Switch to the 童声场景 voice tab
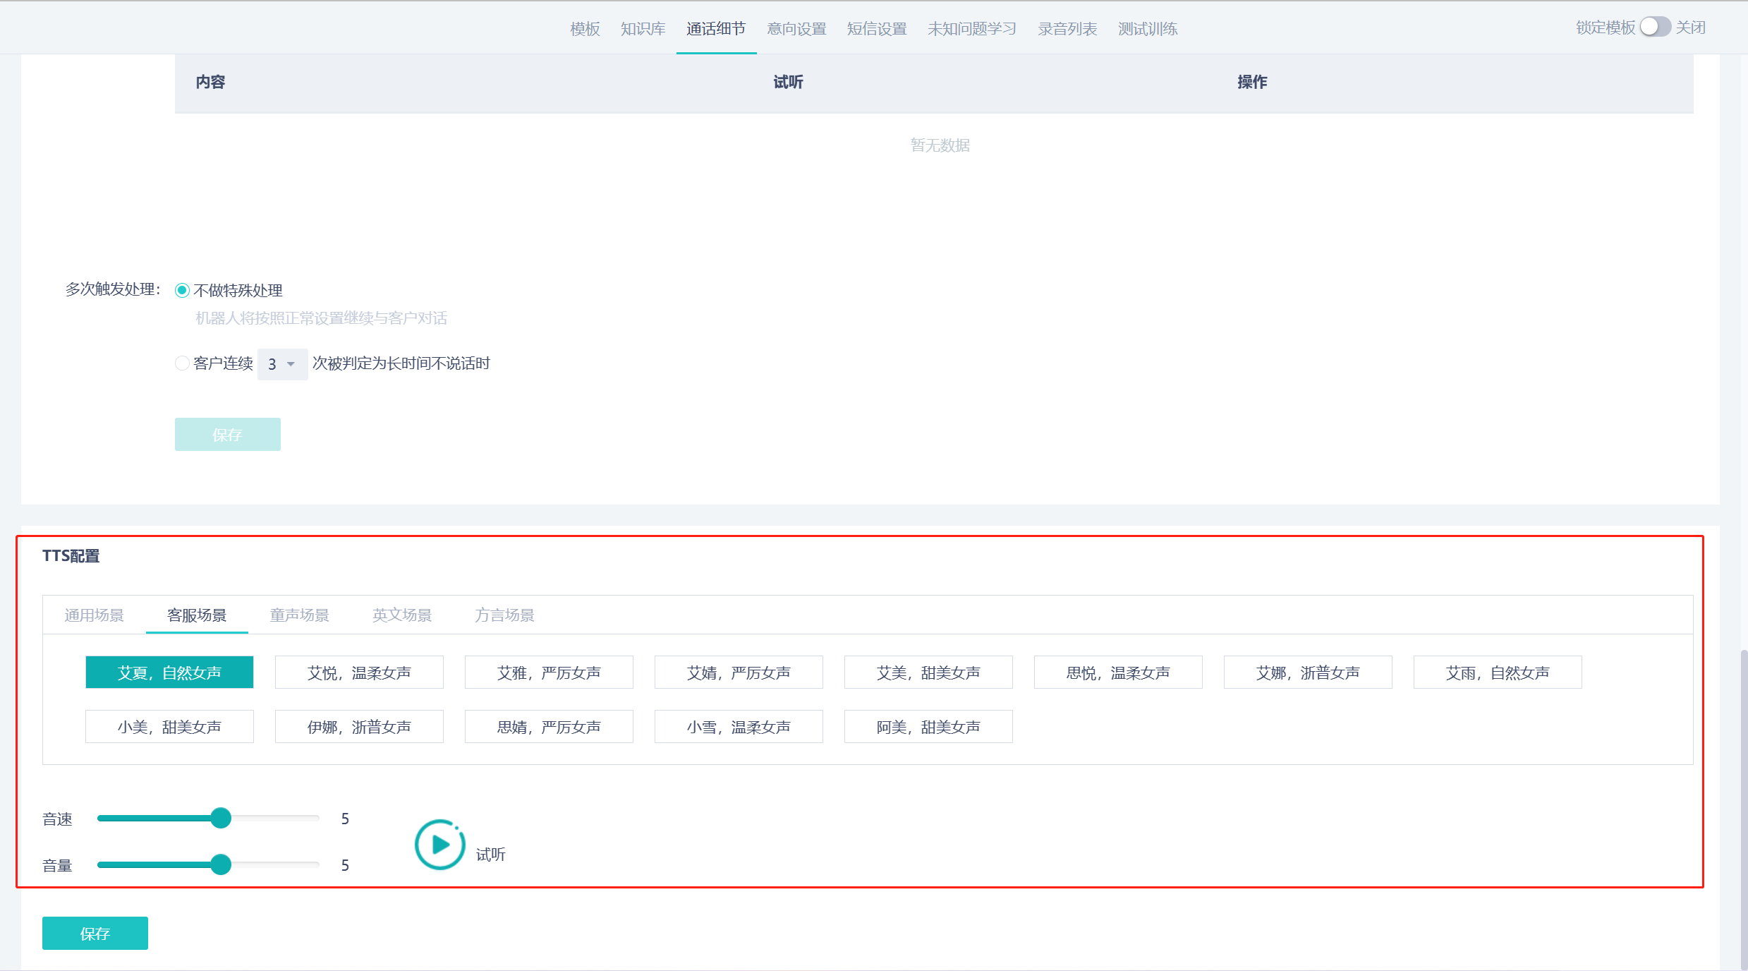The height and width of the screenshot is (971, 1748). click(299, 615)
